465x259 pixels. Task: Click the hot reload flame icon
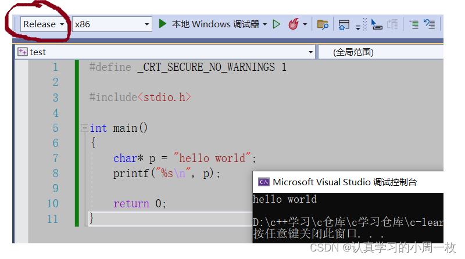294,24
